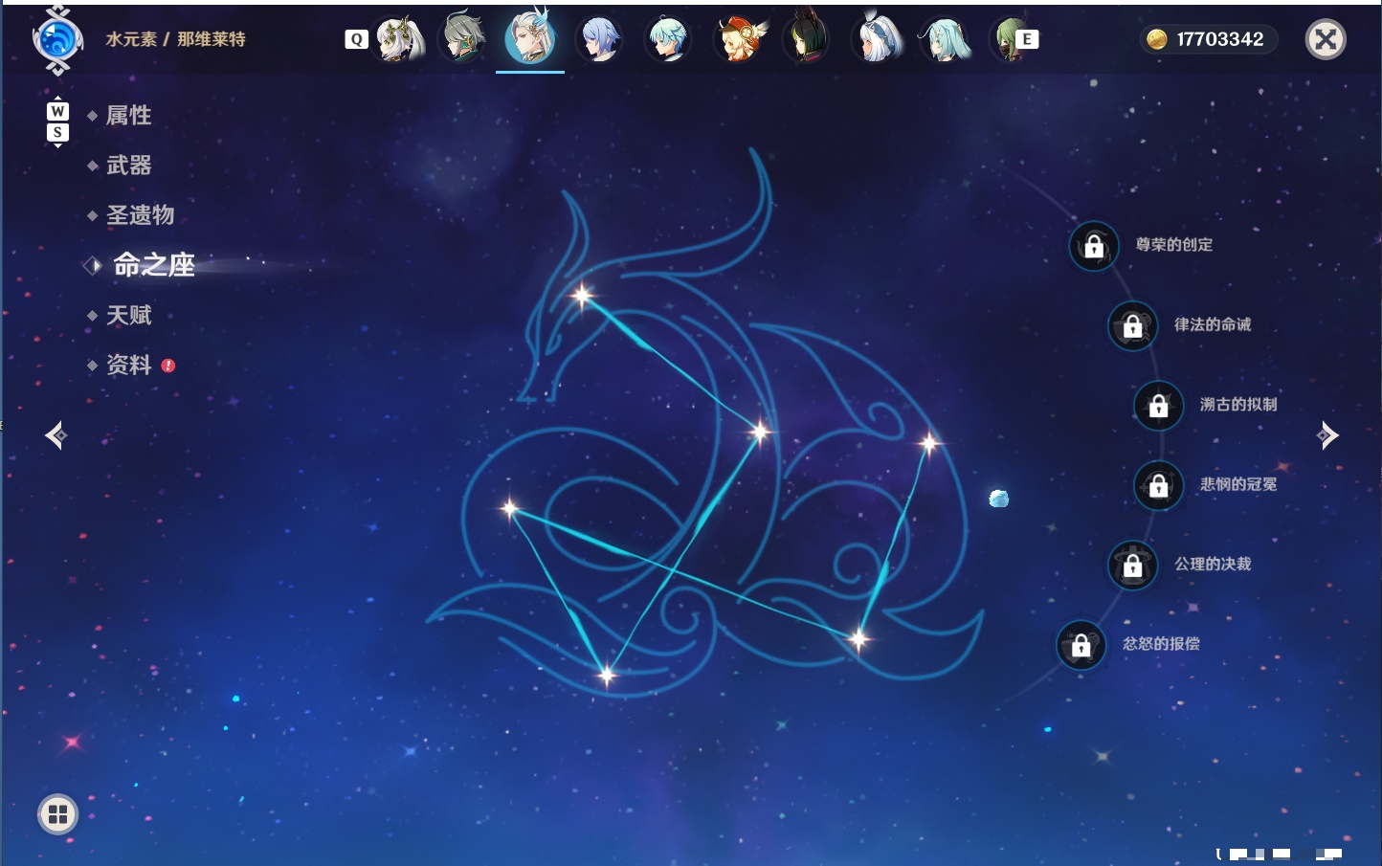Select the green-haired masked character avatar
The image size is (1382, 866).
[x=1009, y=39]
